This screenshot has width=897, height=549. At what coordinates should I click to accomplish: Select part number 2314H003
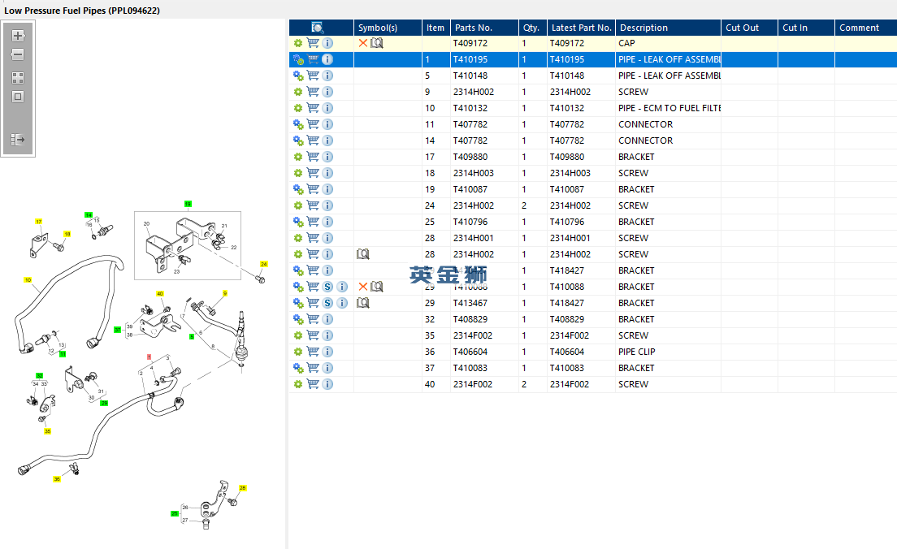473,173
